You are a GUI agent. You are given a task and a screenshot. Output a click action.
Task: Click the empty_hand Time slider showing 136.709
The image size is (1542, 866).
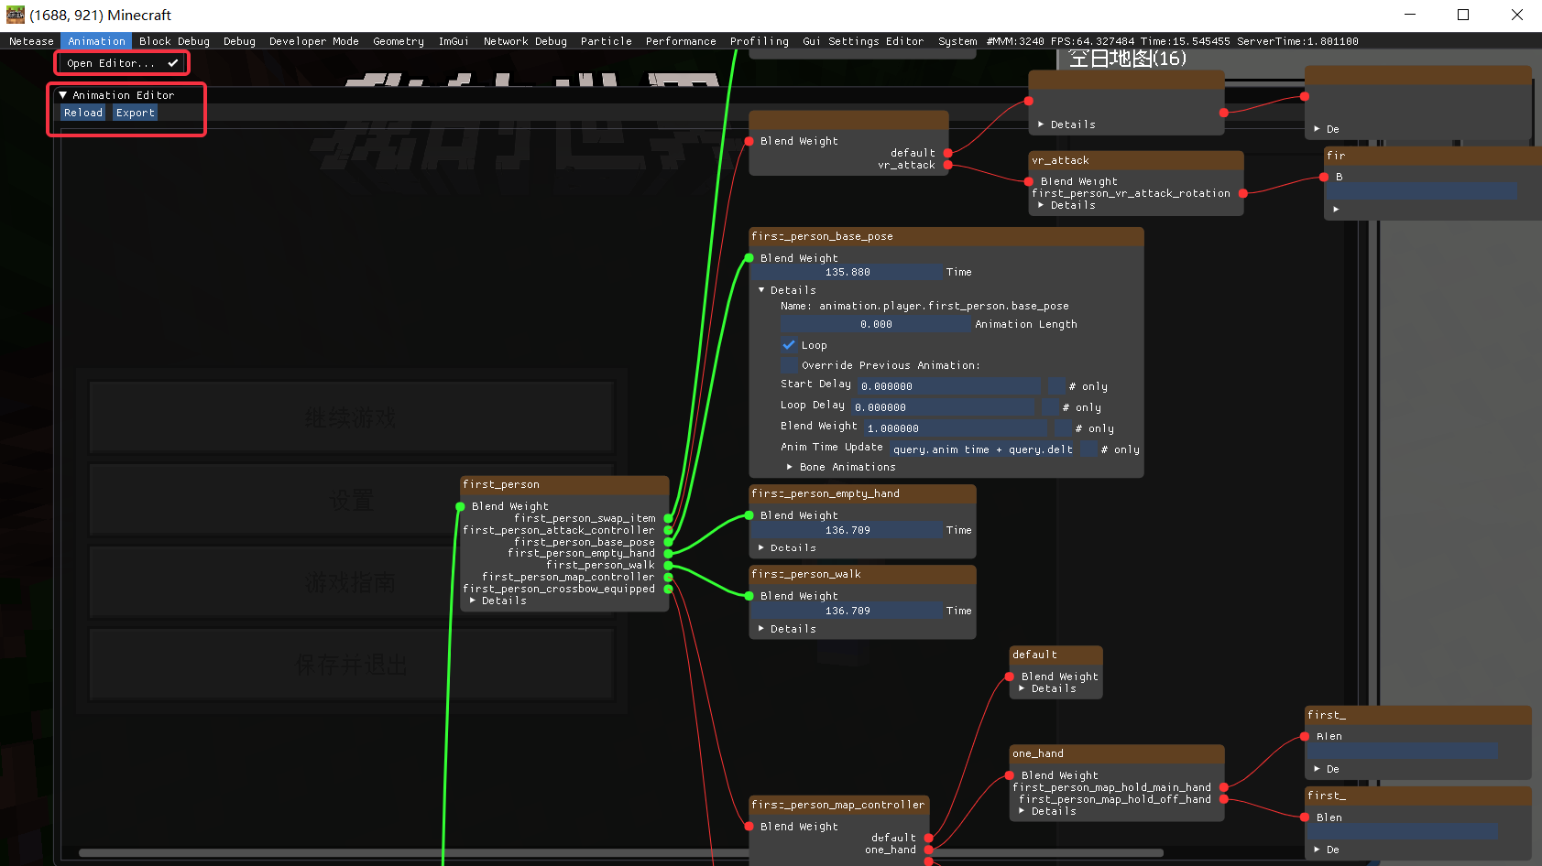tap(848, 530)
